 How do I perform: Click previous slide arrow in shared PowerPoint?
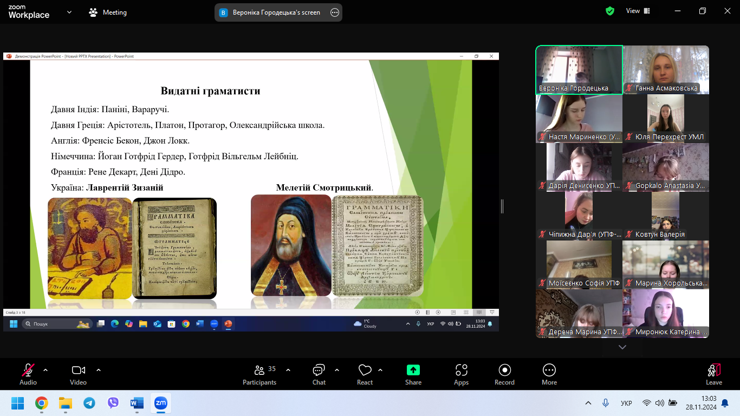[x=417, y=312]
